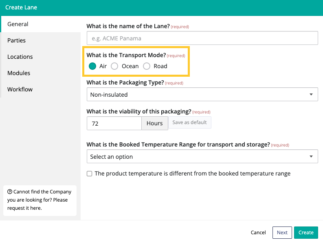Click the packaging viability value field
Screen dimensions: 323x242
[x=114, y=124]
